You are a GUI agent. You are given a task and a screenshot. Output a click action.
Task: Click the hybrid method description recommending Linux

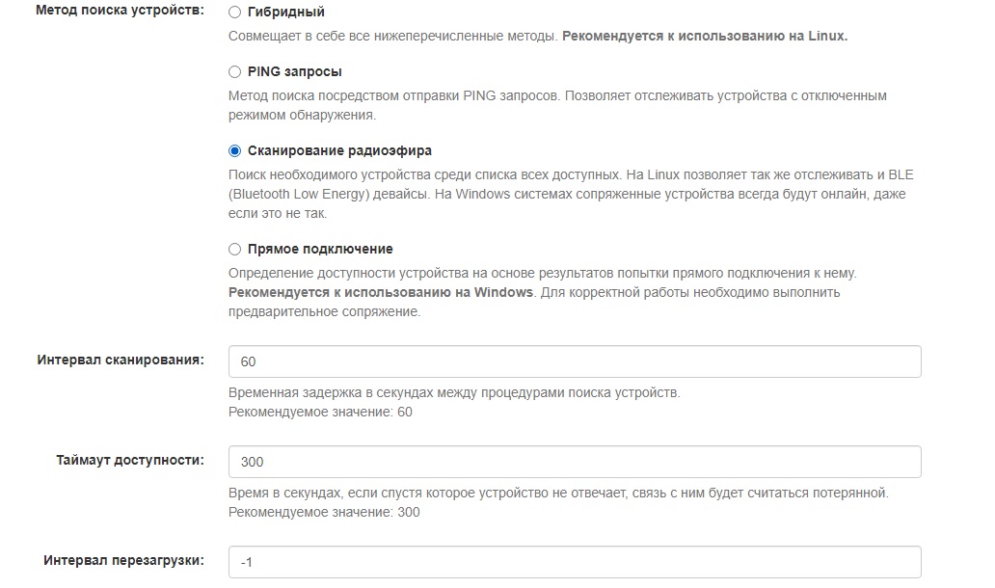pos(538,37)
